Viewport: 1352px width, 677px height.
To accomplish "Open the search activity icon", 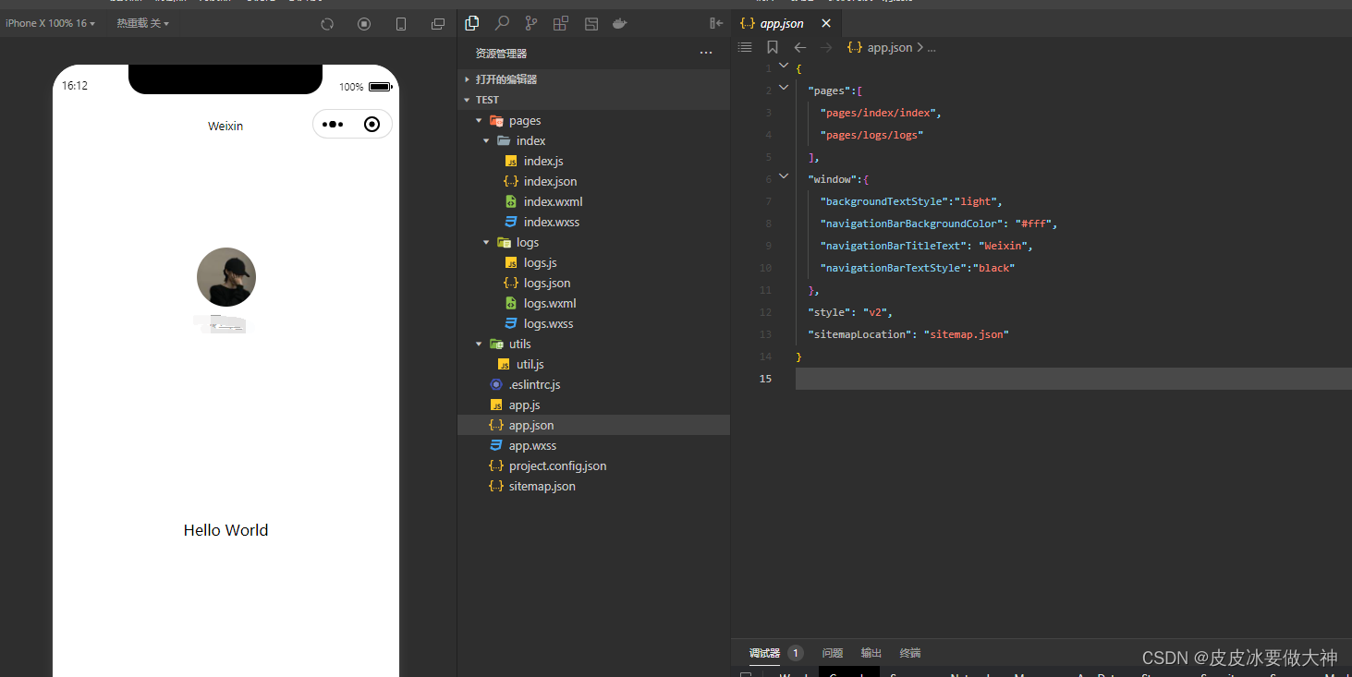I will click(502, 23).
